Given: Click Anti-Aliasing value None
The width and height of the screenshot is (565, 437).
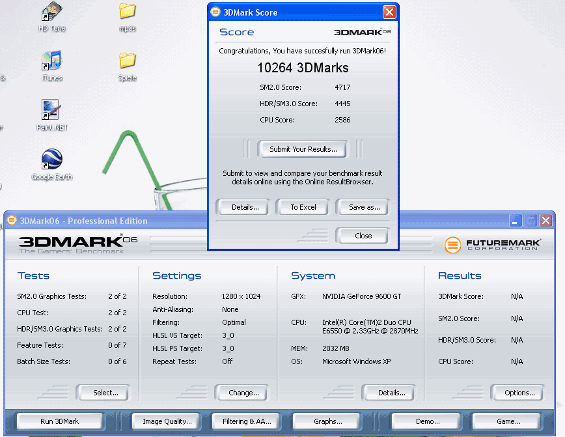Looking at the screenshot, I should (230, 309).
